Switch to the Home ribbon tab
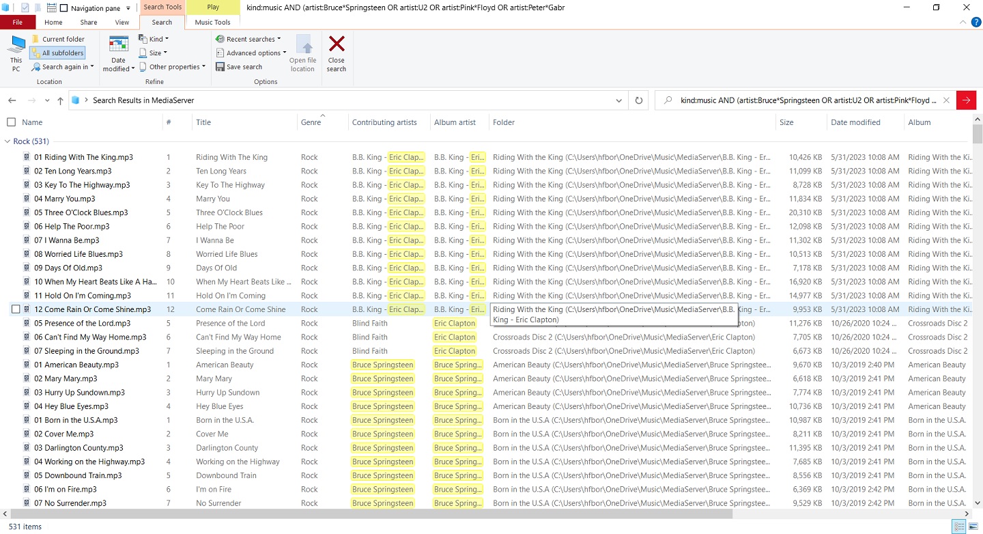Screen dimensions: 983x534 [53, 23]
